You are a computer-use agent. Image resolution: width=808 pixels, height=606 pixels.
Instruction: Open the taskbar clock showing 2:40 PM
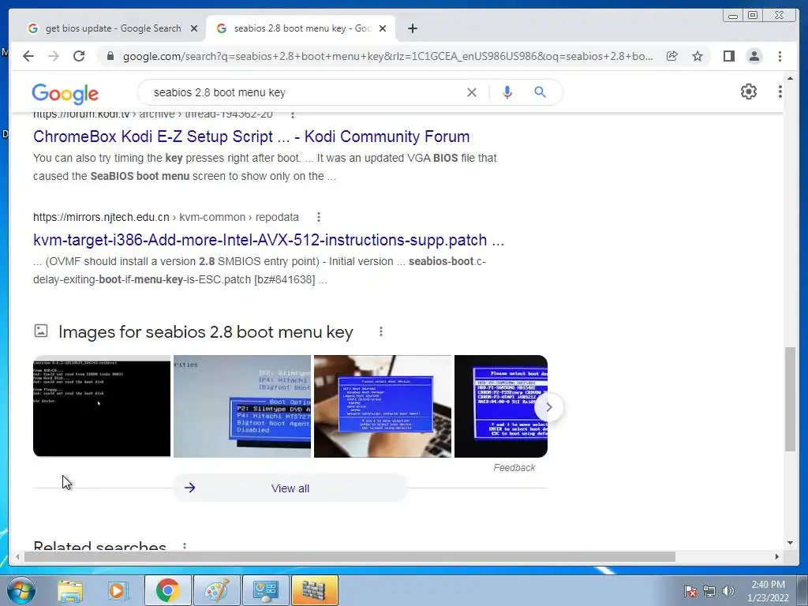pyautogui.click(x=768, y=591)
